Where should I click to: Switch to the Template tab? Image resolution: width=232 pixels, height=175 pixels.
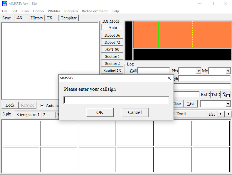[69, 18]
